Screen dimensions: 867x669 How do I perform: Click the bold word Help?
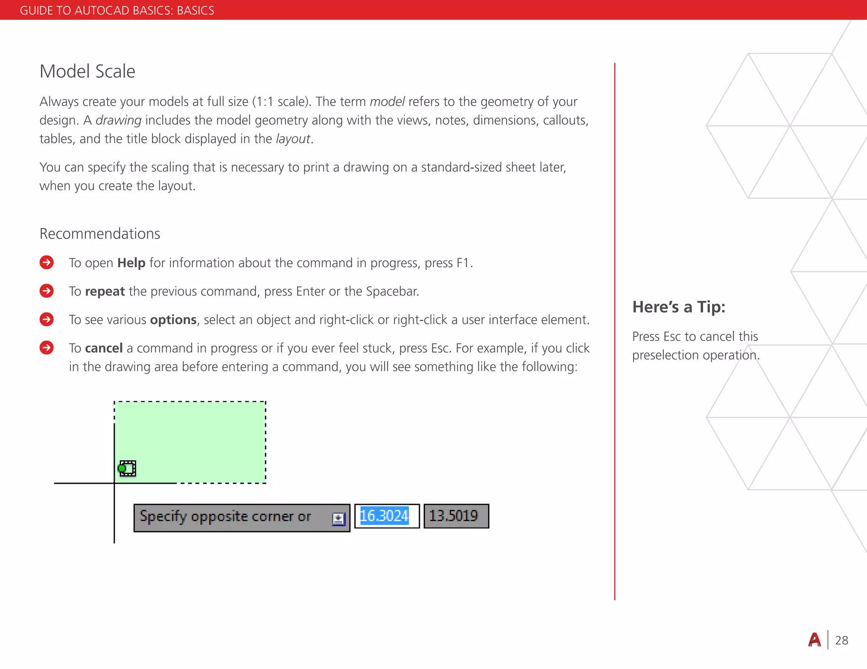point(131,263)
